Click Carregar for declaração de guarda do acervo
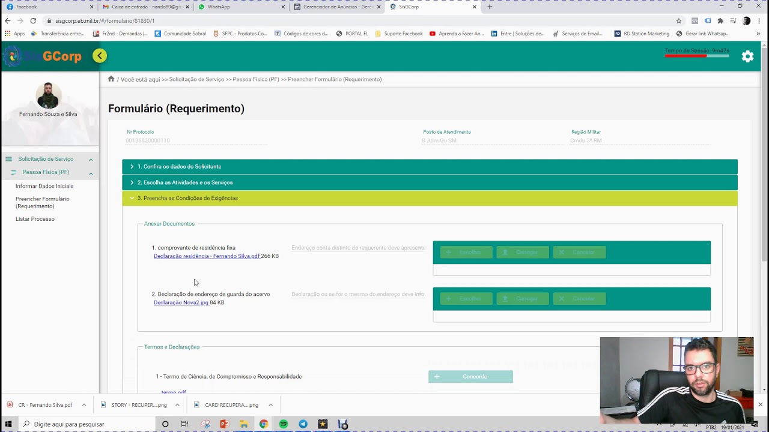 click(523, 298)
